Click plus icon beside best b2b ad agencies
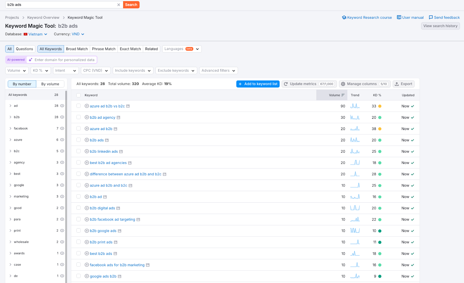This screenshot has width=464, height=283. [x=87, y=163]
